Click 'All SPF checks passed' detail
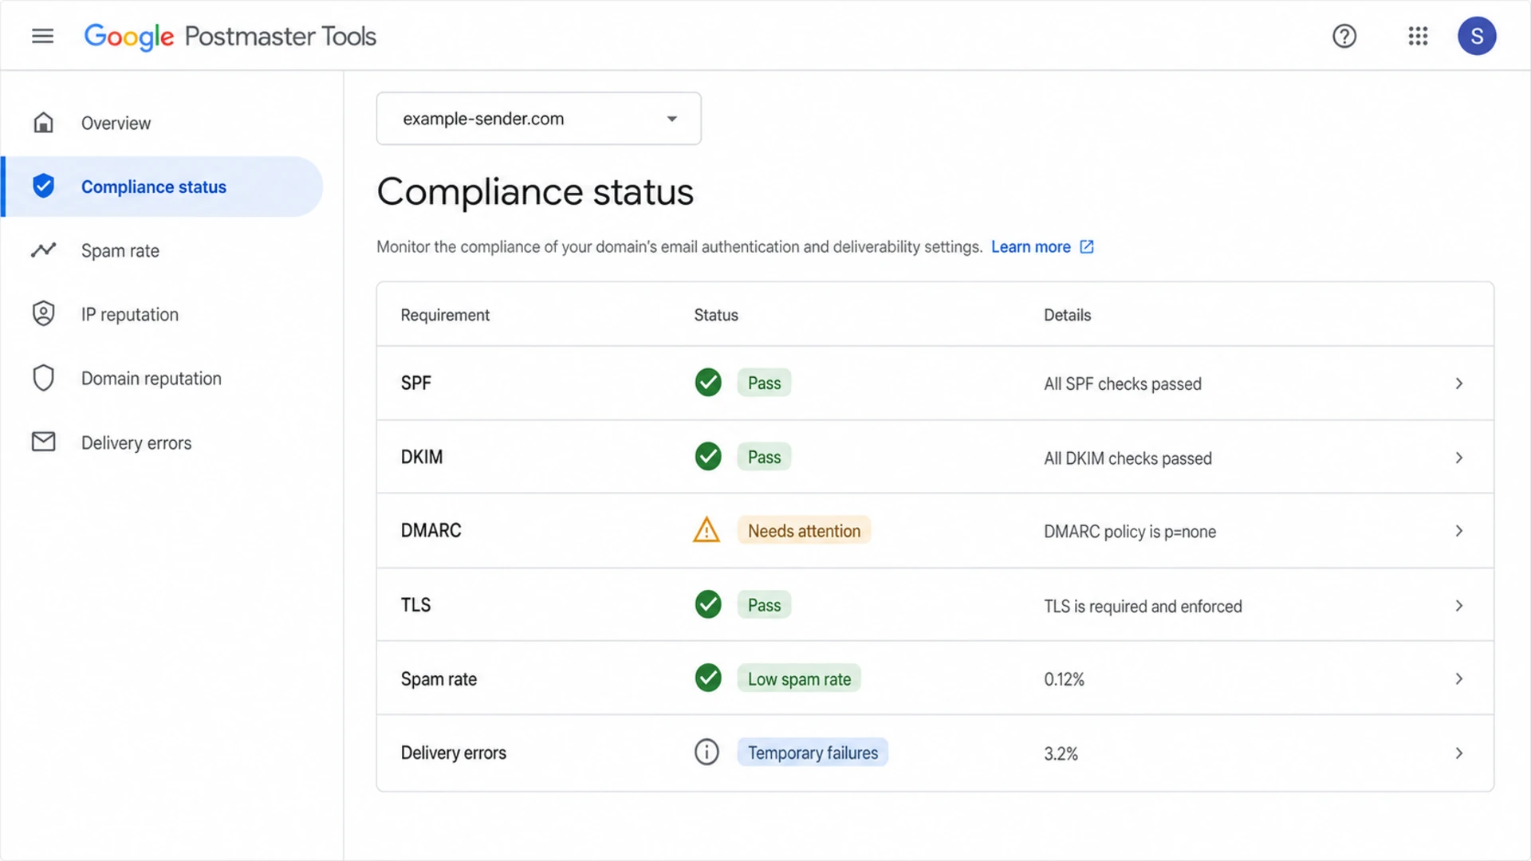The image size is (1531, 861). pyautogui.click(x=1123, y=384)
